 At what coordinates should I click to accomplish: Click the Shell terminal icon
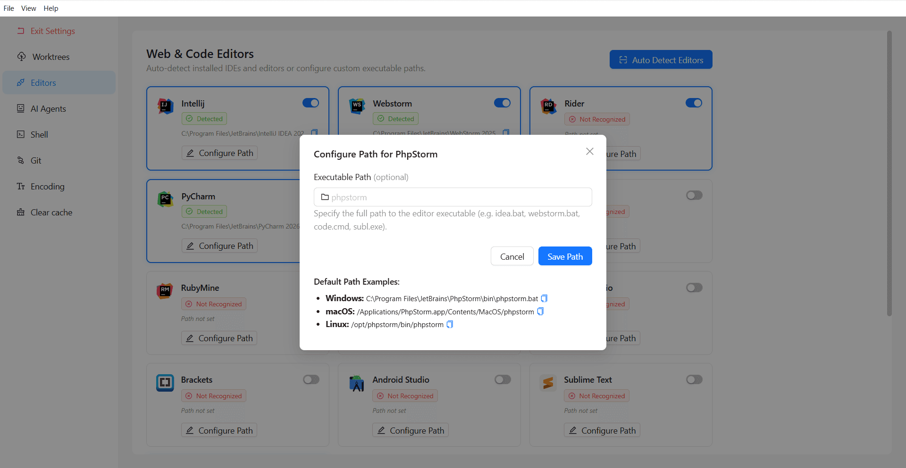click(x=21, y=134)
